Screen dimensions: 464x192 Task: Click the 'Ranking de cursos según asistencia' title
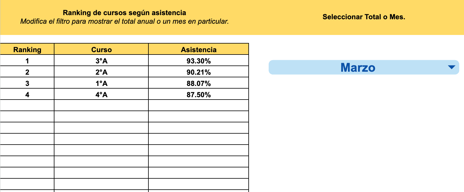point(124,13)
